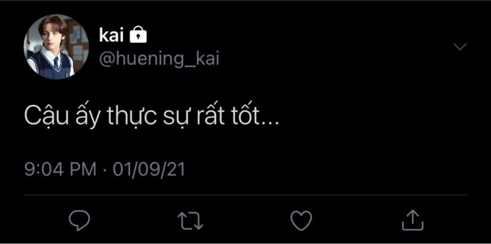Like the tweet with the heart icon
Viewport: 491px width, 244px height.
(x=301, y=220)
